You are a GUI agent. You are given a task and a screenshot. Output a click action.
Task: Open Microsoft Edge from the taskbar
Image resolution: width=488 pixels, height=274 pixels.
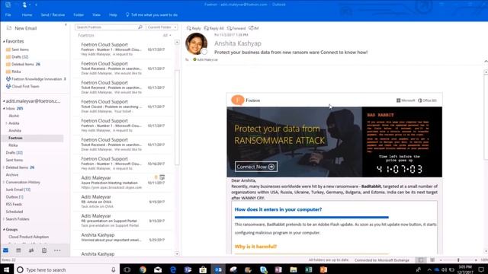tap(173, 269)
